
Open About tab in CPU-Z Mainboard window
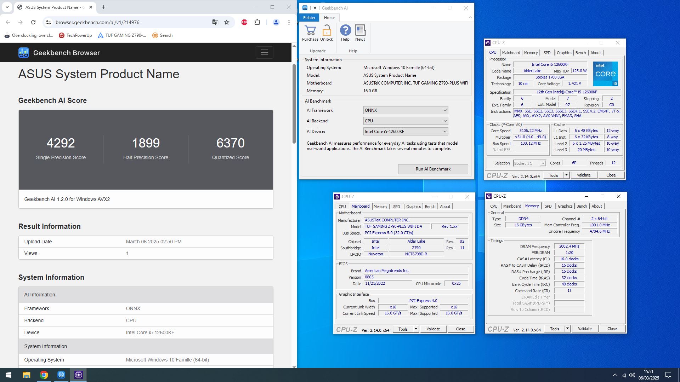(x=445, y=207)
